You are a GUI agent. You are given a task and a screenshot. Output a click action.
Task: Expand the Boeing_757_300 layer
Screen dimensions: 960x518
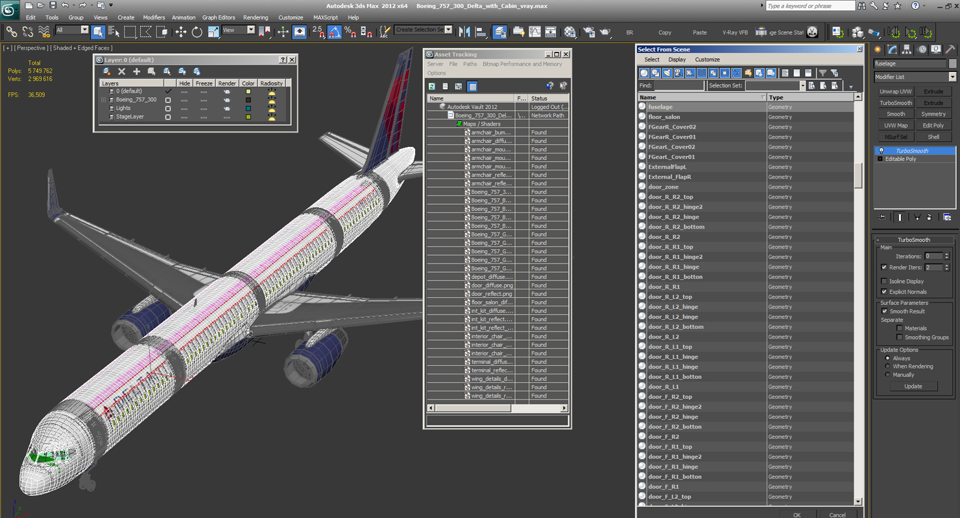coord(103,100)
